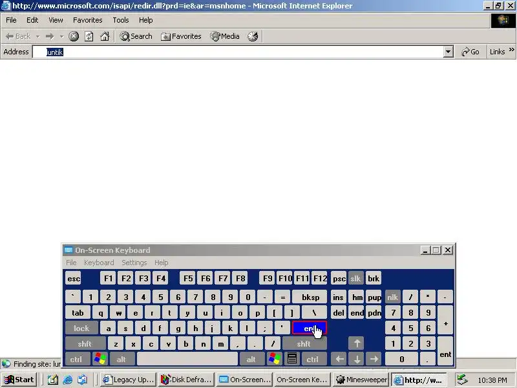
Task: Click the IE page icon in title bar
Action: click(x=6, y=6)
